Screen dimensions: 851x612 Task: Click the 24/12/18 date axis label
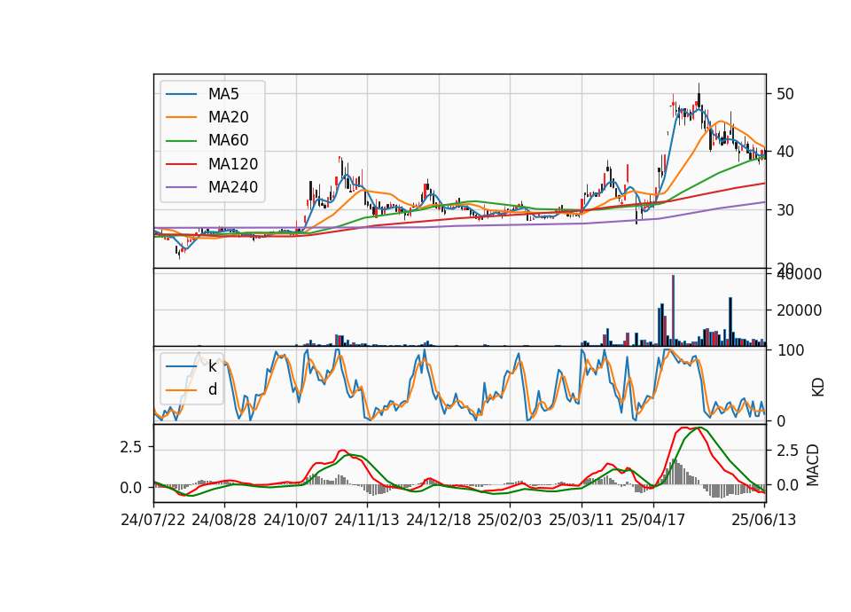(439, 520)
